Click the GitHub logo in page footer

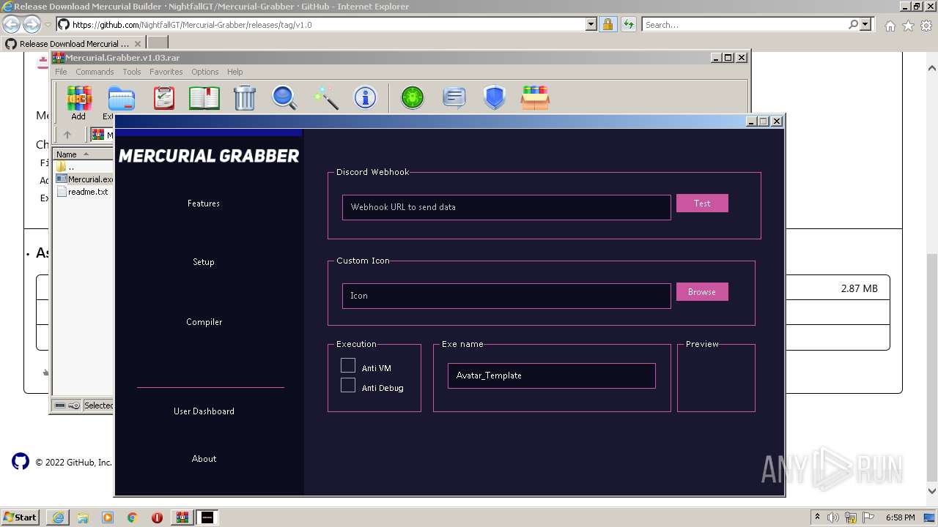21,461
